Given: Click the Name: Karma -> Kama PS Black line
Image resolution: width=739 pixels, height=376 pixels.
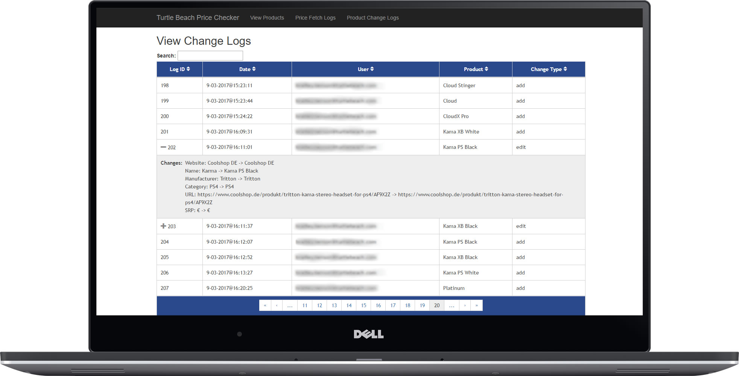Looking at the screenshot, I should coord(221,171).
